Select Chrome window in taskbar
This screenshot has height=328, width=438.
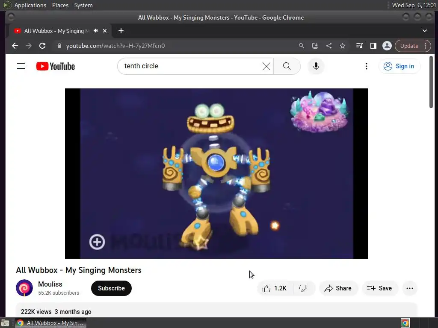pyautogui.click(x=50, y=323)
